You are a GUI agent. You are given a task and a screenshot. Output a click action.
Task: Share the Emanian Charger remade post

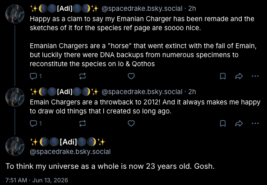click(x=239, y=76)
